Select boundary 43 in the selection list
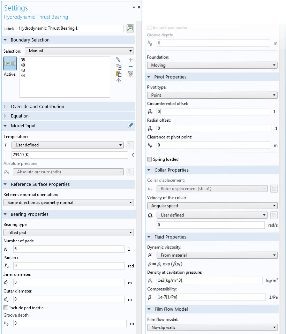 coord(23,70)
